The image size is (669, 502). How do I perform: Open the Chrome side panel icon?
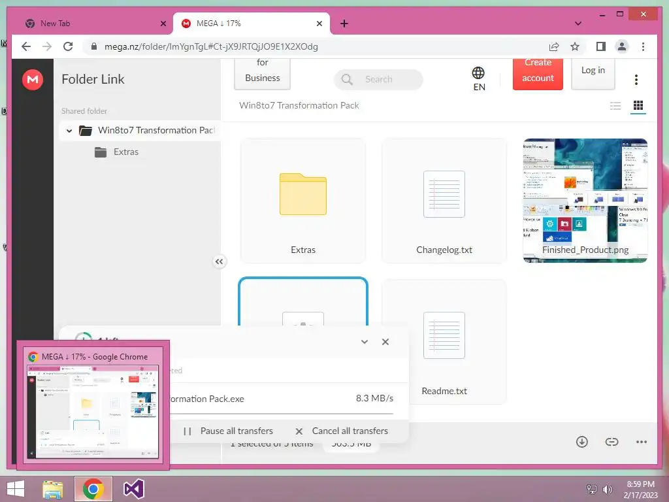coord(601,46)
